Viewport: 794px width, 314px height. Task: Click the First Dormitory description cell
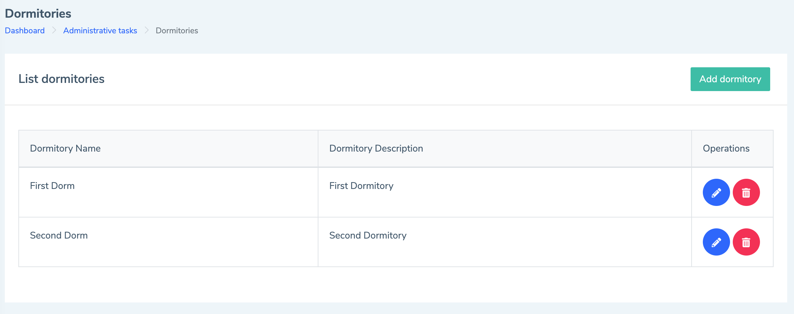[505, 192]
